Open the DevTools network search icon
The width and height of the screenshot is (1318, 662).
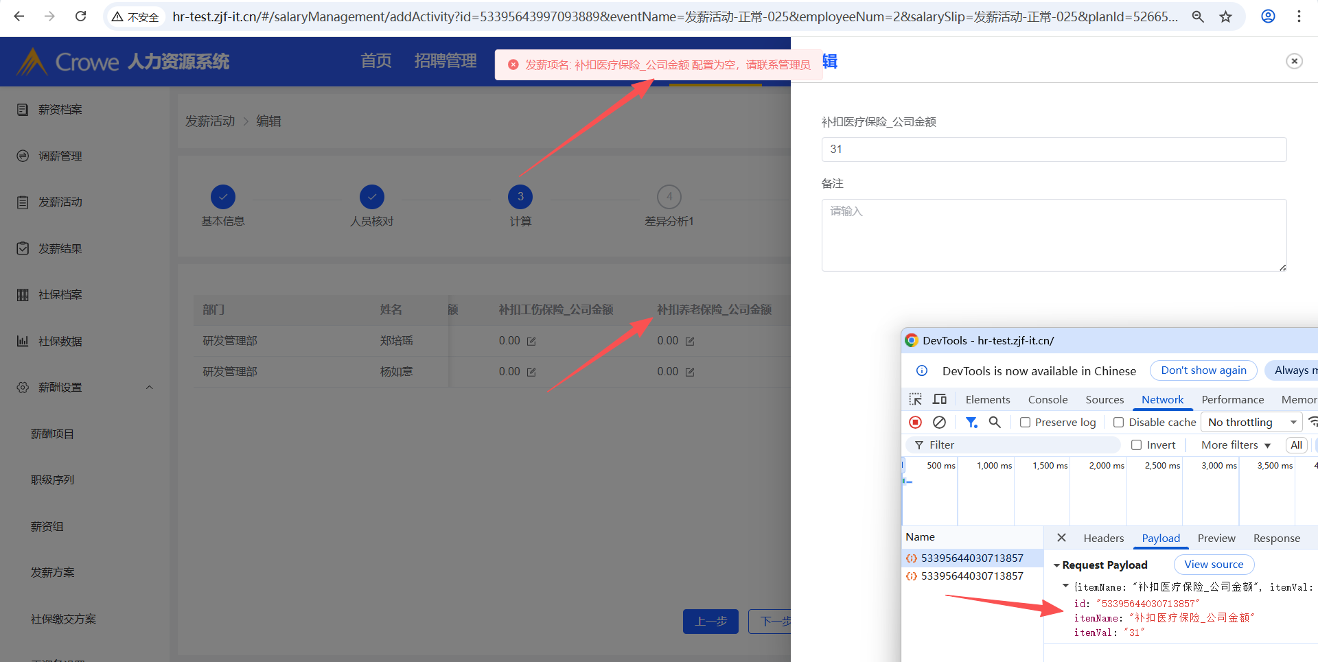(995, 423)
